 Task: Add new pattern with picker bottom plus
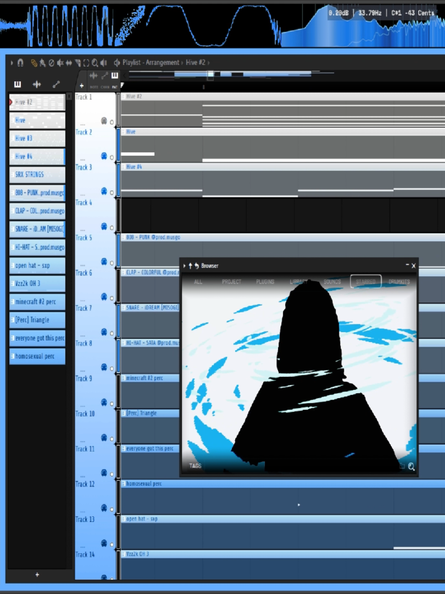click(37, 575)
